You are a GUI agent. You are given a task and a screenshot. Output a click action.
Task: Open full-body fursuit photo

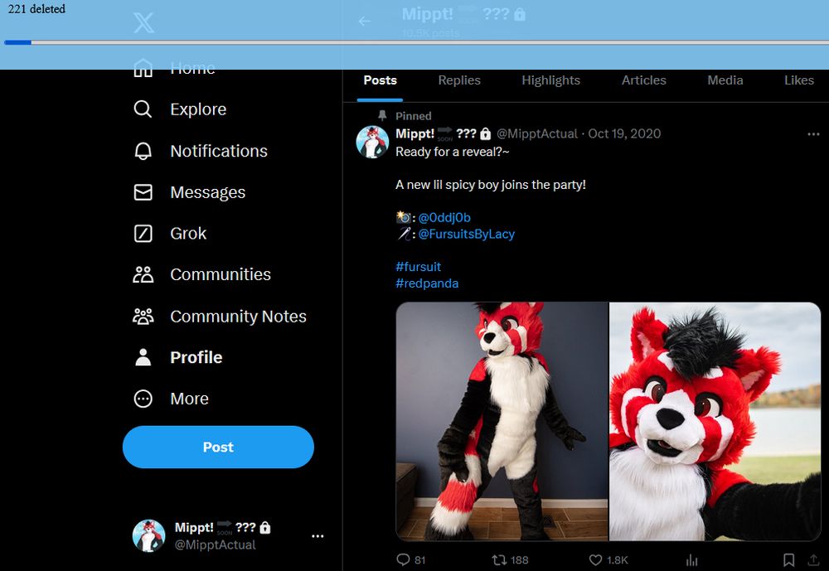(x=502, y=421)
